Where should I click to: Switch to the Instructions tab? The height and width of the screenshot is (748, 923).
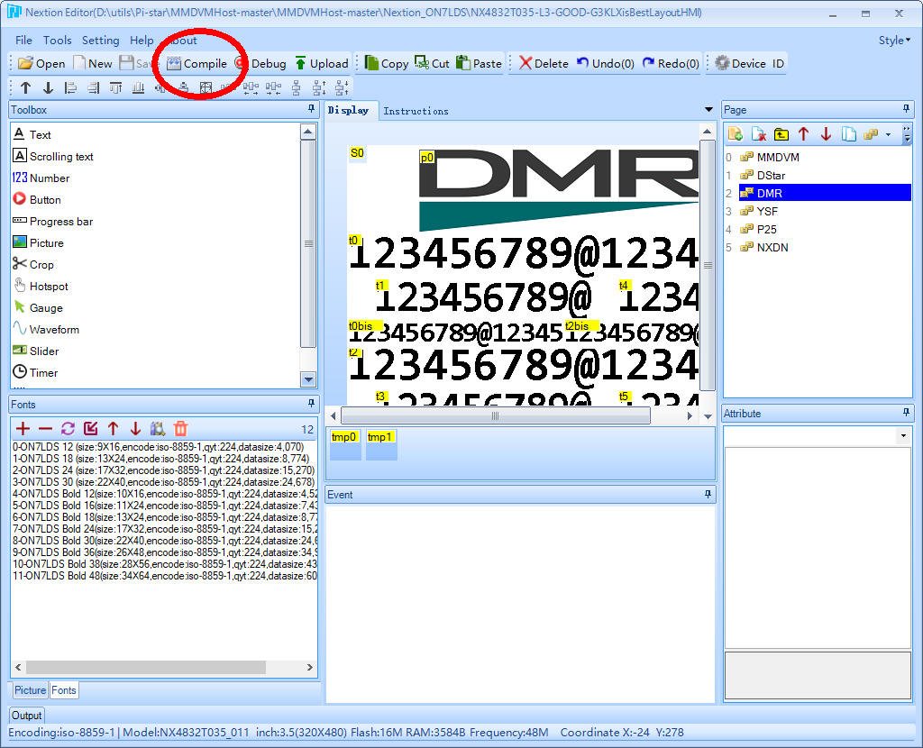416,111
